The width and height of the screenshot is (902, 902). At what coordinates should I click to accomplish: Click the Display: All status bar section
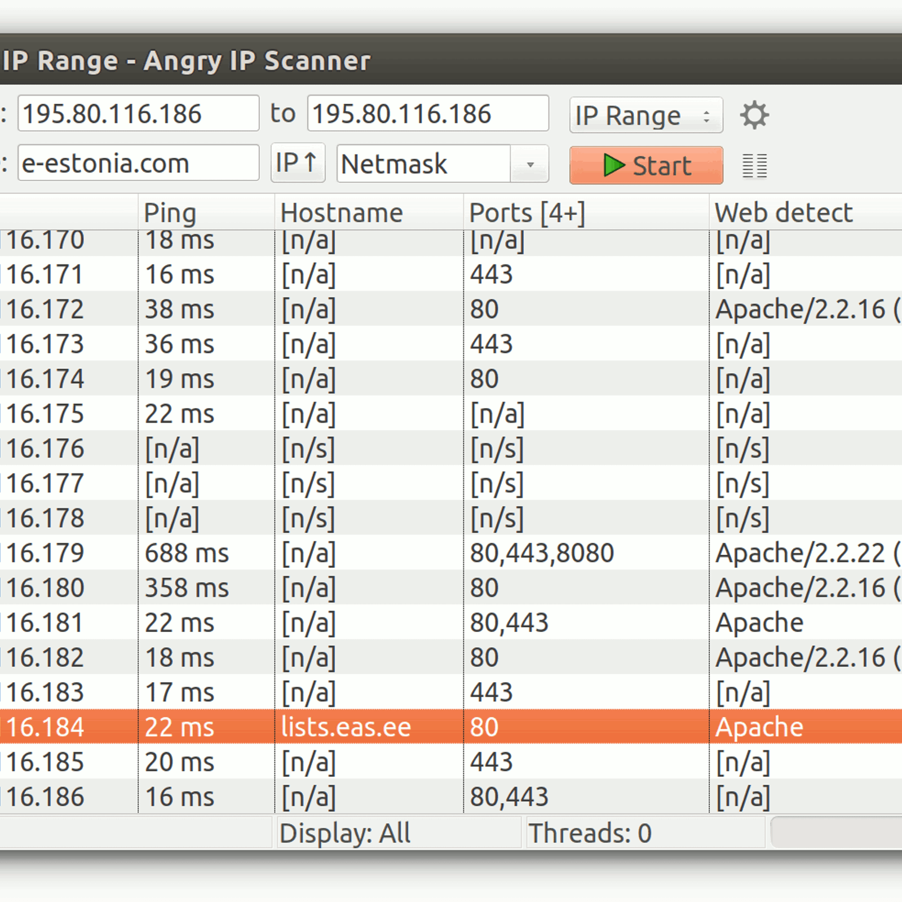pos(344,833)
